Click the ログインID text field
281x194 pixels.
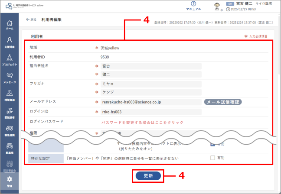[x=150, y=112]
